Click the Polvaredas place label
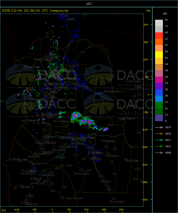Image resolution: width=178 pixels, height=213 pixels. point(32,67)
